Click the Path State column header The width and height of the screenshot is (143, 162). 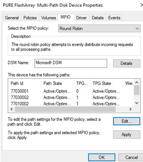click(57, 83)
